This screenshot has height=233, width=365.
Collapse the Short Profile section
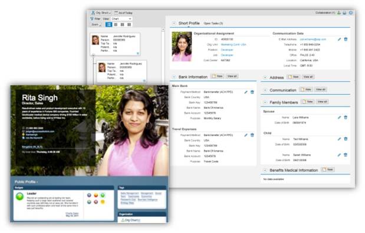point(174,23)
